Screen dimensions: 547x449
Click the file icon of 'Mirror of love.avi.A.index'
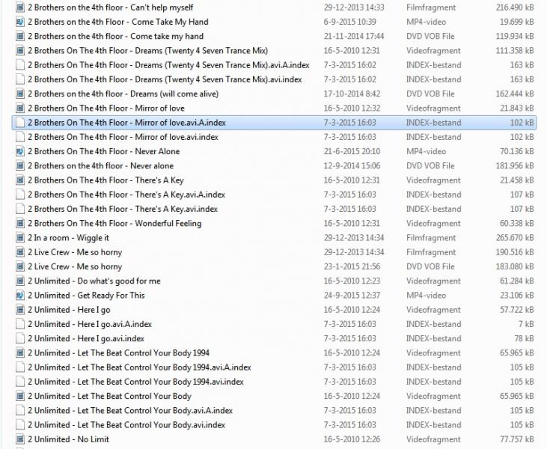20,123
